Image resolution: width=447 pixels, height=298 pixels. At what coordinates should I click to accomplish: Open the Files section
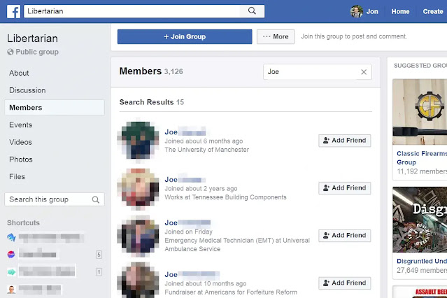(x=17, y=176)
